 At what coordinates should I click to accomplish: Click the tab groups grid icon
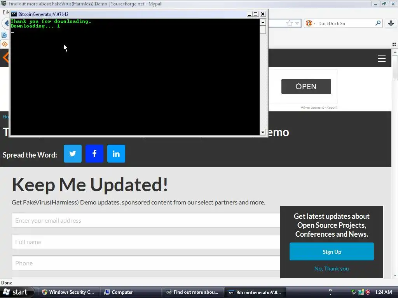pos(394,44)
